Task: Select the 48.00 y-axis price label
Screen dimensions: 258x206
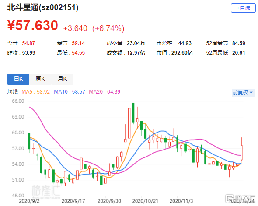Action: [18, 196]
